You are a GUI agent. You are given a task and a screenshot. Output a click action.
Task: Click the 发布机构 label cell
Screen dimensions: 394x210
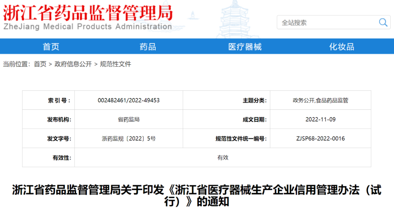coord(49,119)
